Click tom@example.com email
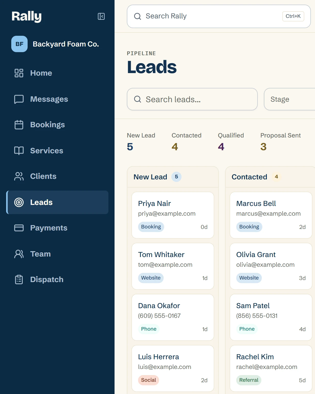 (165, 265)
